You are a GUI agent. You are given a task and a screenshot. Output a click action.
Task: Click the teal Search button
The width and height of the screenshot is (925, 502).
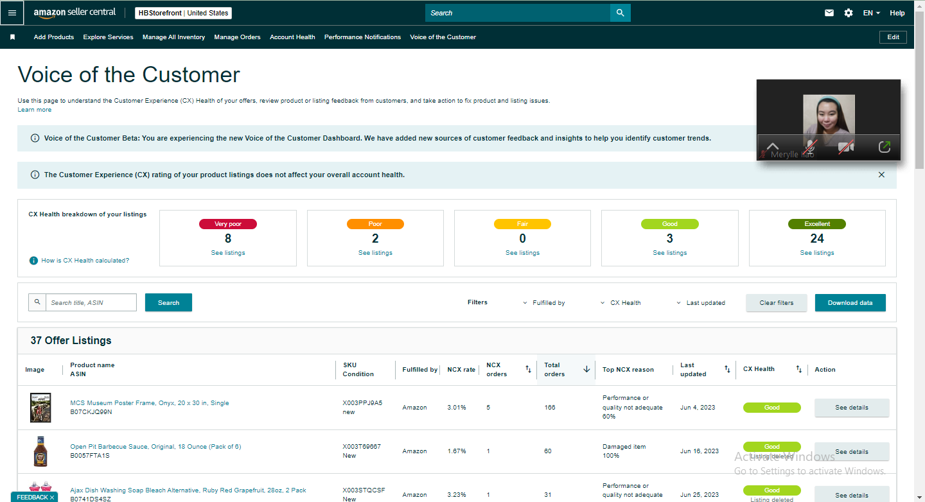(168, 302)
